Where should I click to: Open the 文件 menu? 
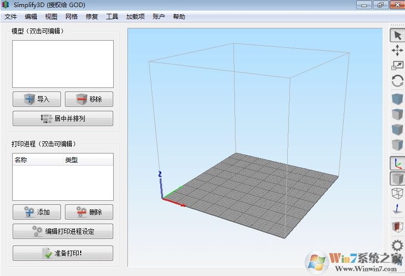pyautogui.click(x=11, y=17)
